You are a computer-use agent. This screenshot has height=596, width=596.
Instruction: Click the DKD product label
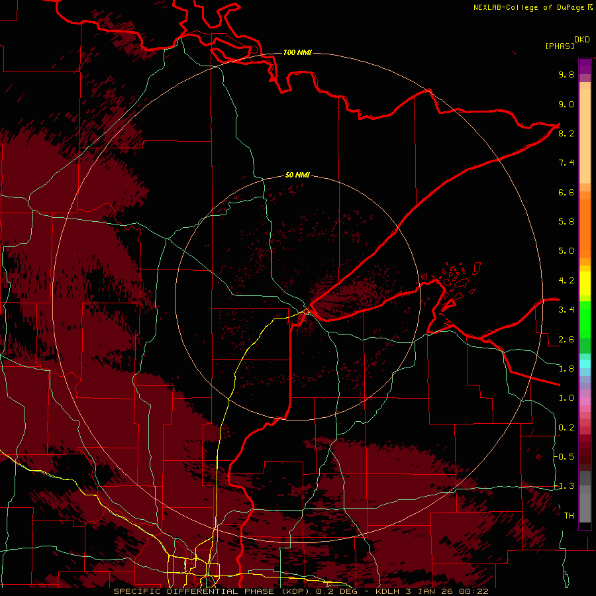click(581, 40)
